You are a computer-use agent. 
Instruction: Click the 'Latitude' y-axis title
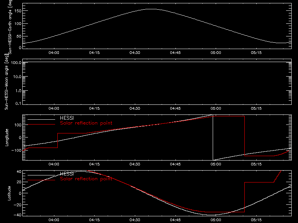tap(9, 193)
